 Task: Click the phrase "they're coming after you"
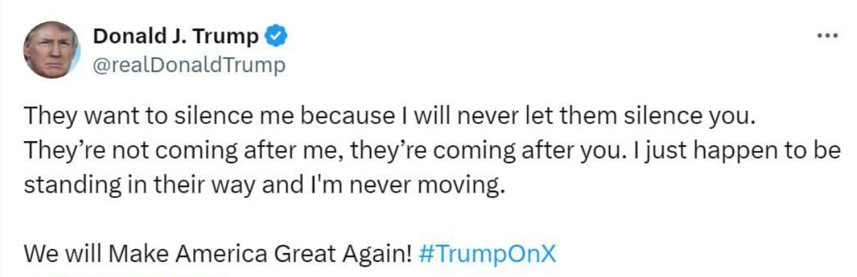point(472,151)
